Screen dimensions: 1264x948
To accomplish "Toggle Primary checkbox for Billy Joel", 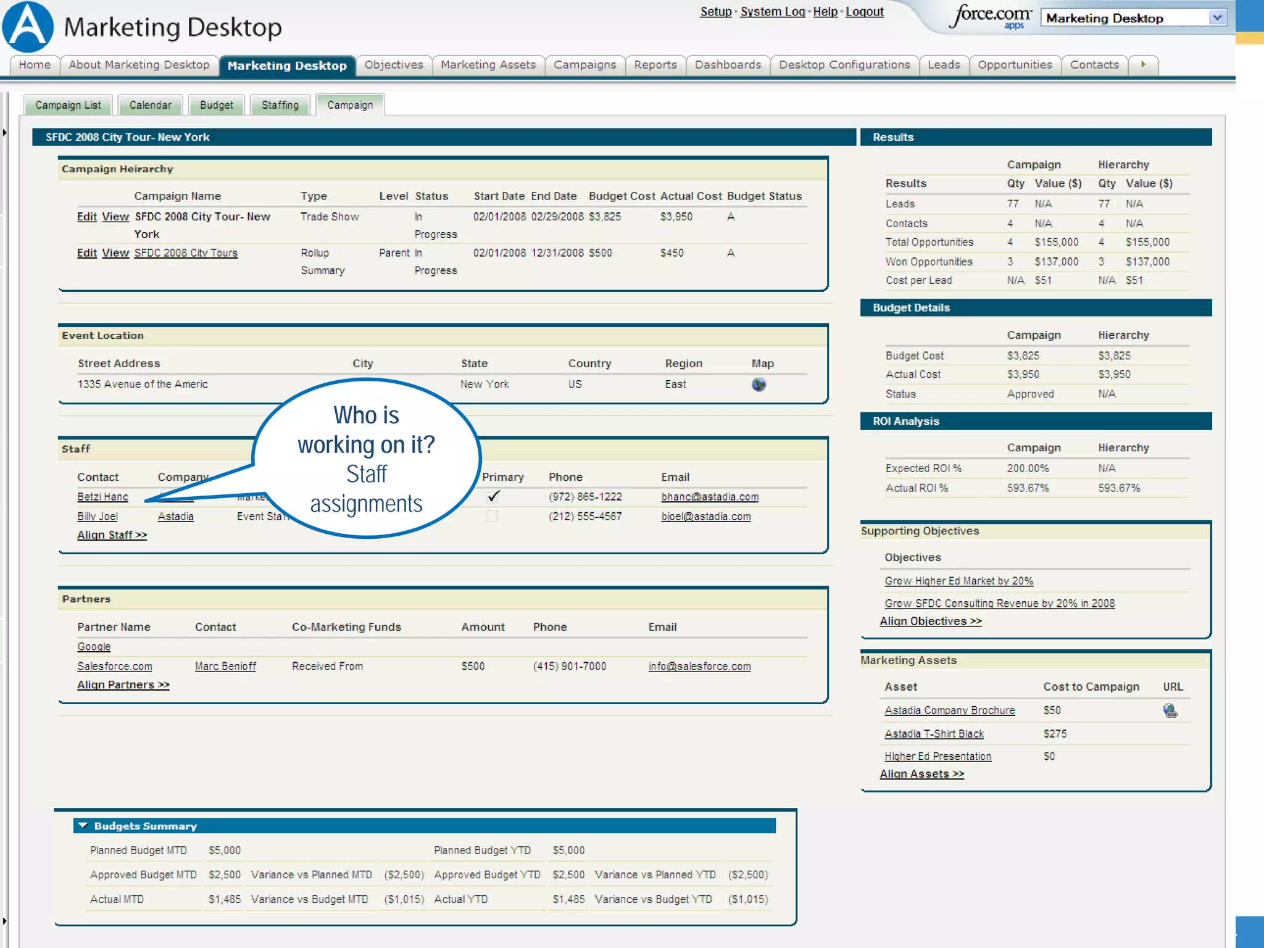I will click(492, 517).
